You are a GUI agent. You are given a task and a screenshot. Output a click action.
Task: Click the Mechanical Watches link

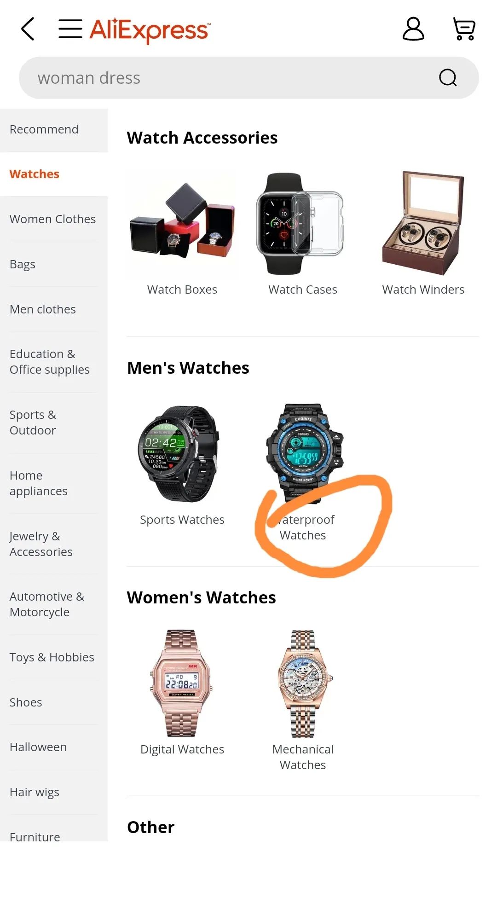tap(303, 757)
